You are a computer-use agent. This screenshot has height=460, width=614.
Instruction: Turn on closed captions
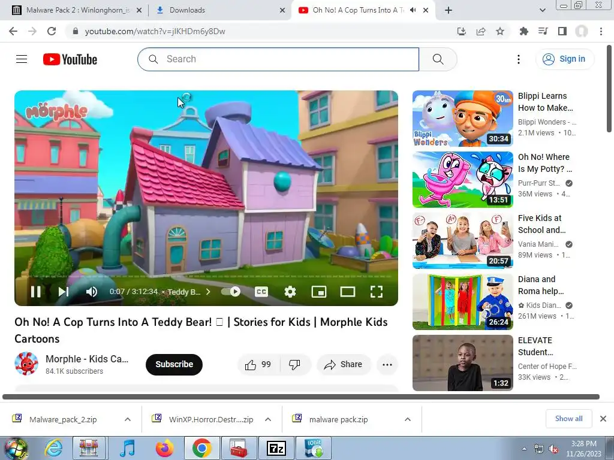(x=261, y=292)
